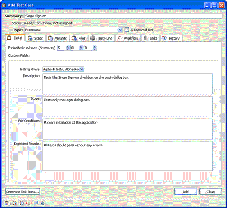The width and height of the screenshot is (227, 208).
Task: Increase the hours value with up arrow
Action: pos(68,47)
